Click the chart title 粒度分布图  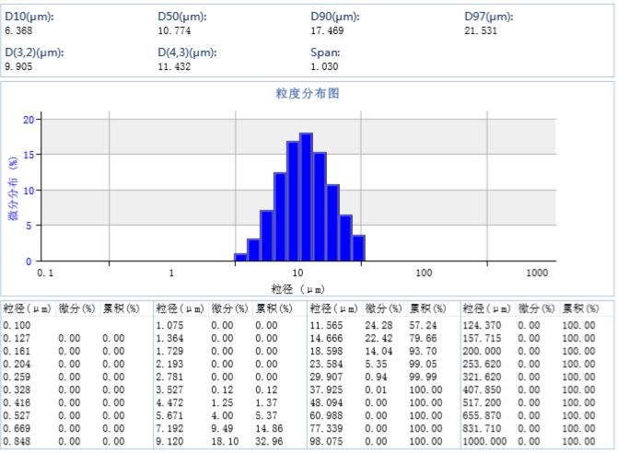point(308,94)
